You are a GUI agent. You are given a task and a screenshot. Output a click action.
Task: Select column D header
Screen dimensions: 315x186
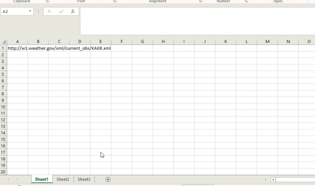(x=80, y=41)
